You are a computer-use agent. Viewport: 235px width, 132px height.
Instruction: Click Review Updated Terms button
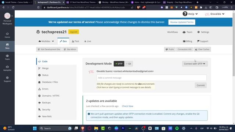(x=182, y=22)
